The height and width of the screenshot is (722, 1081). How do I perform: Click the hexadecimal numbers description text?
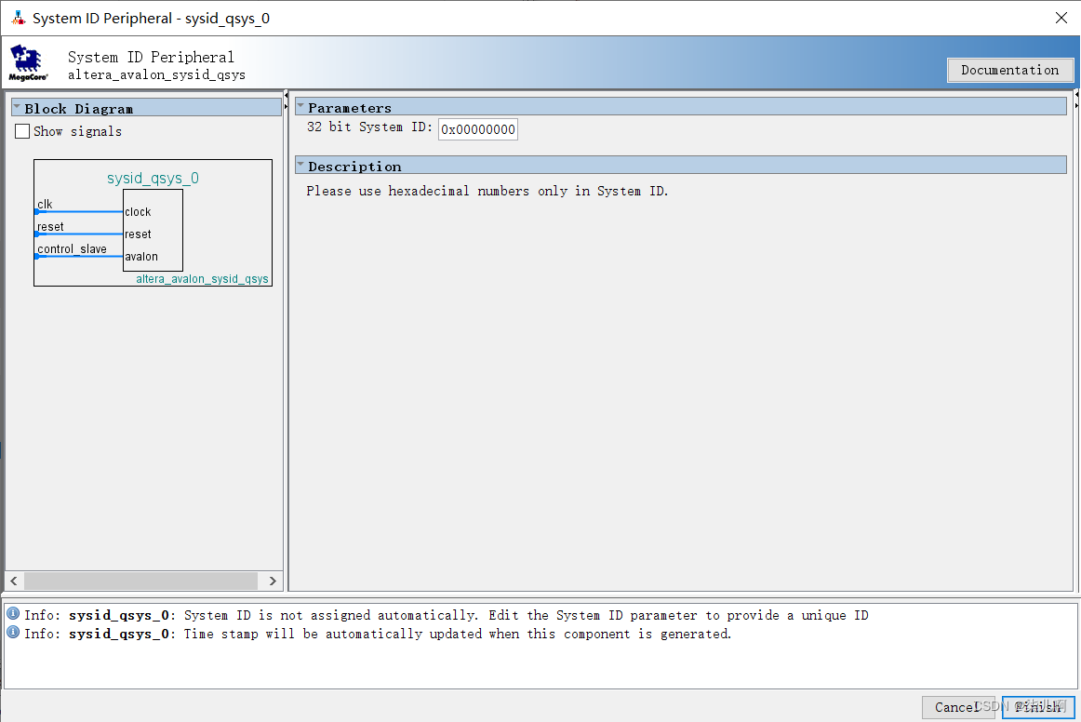tap(487, 191)
